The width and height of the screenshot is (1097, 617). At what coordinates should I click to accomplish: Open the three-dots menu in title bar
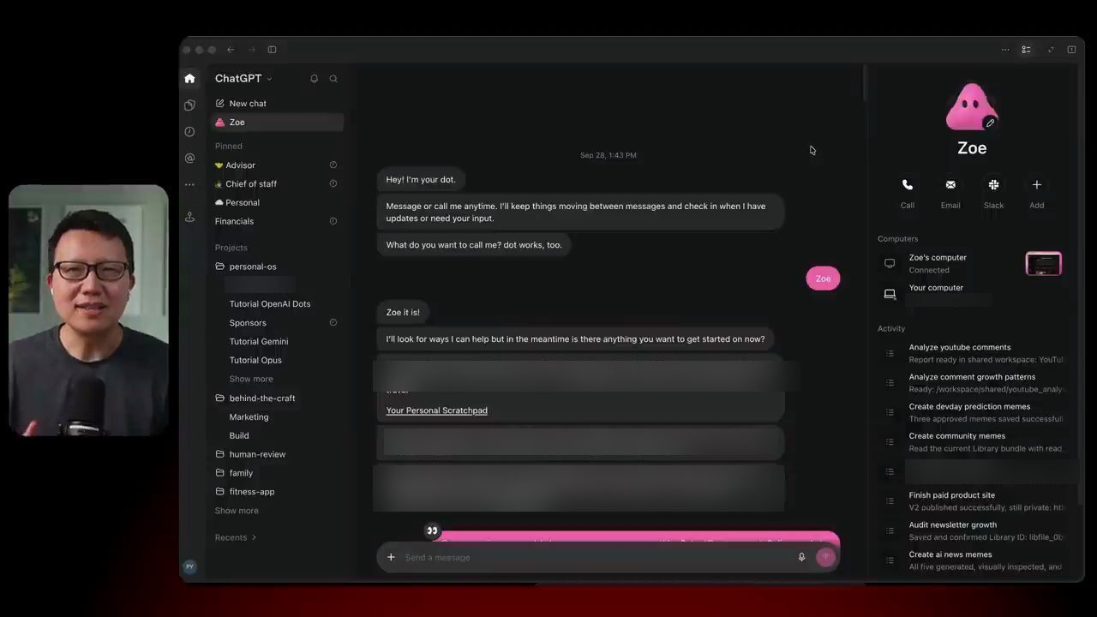pos(1005,50)
